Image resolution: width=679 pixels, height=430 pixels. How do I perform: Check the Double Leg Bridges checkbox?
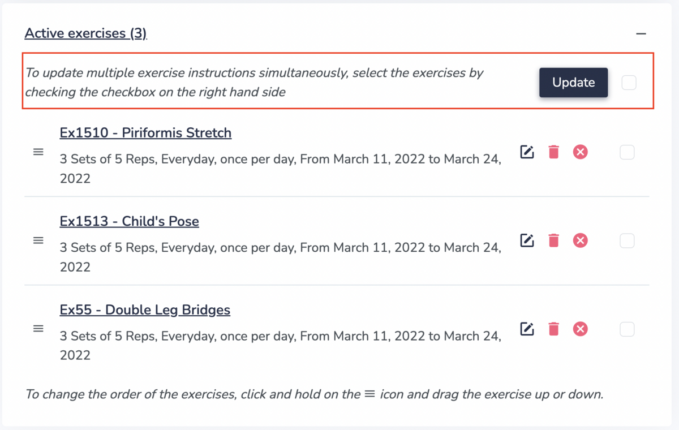[627, 329]
